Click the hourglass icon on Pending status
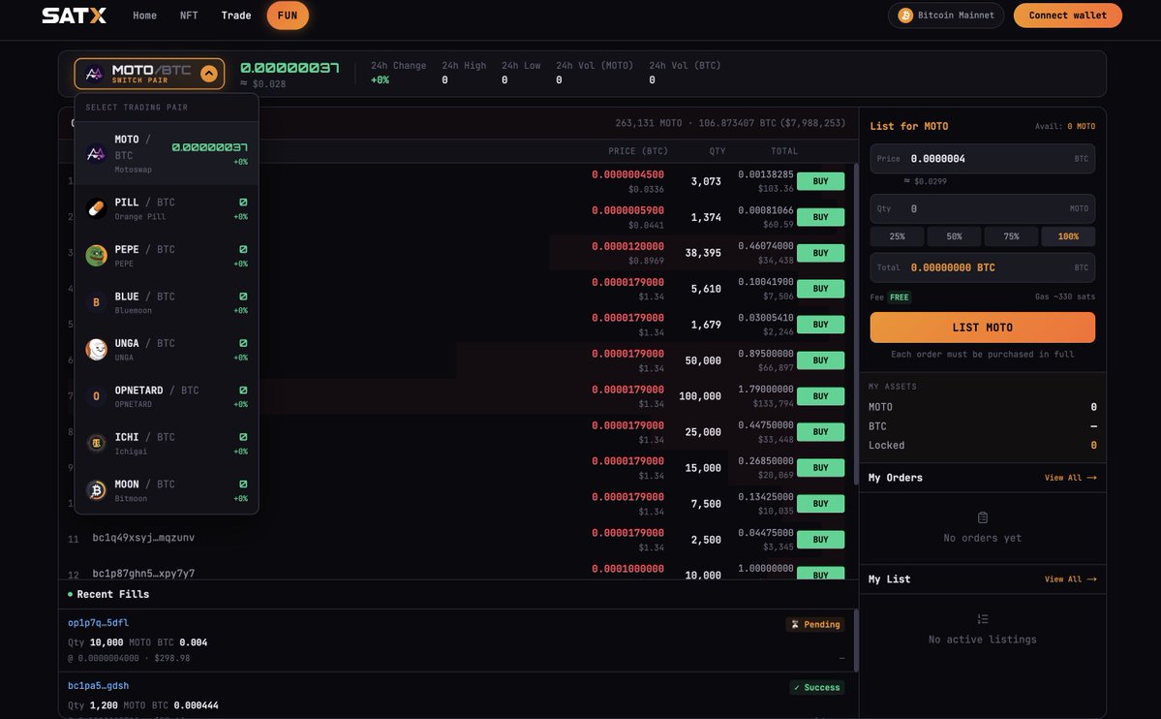1161x719 pixels. click(795, 624)
